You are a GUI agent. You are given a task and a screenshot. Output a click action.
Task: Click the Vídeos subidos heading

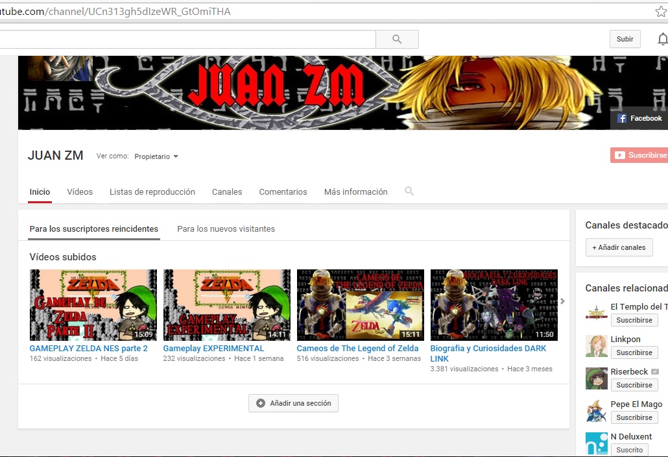pyautogui.click(x=63, y=257)
